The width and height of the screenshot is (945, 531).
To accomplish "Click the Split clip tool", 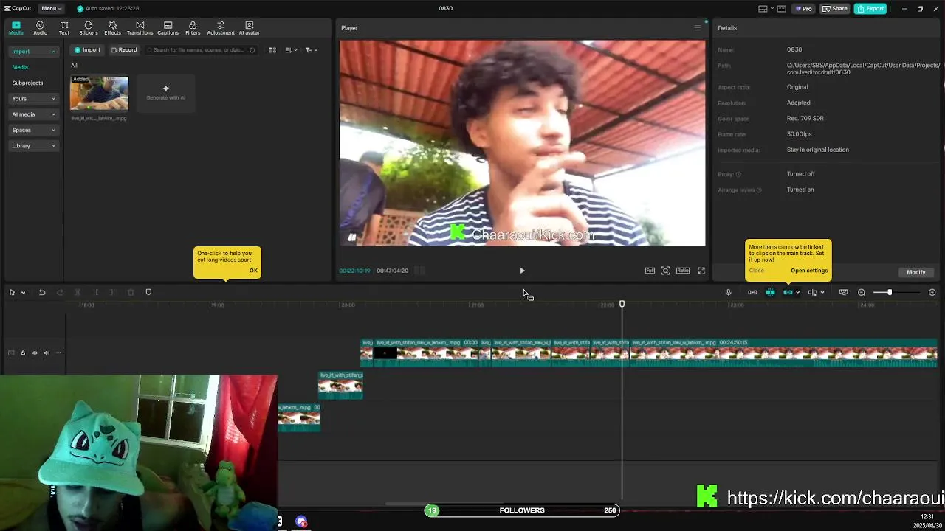I will point(78,293).
